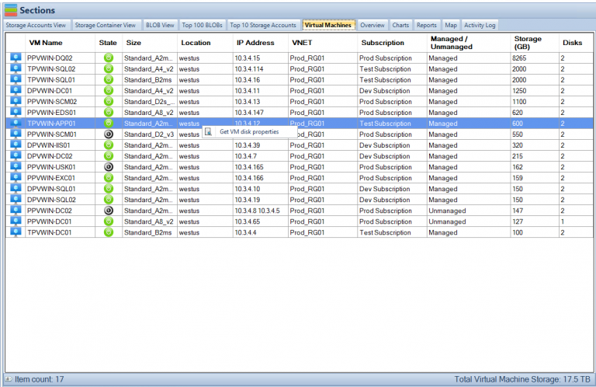Click the running state icon for DPVWIN-SQL01
This screenshot has height=387, width=596.
pyautogui.click(x=109, y=189)
